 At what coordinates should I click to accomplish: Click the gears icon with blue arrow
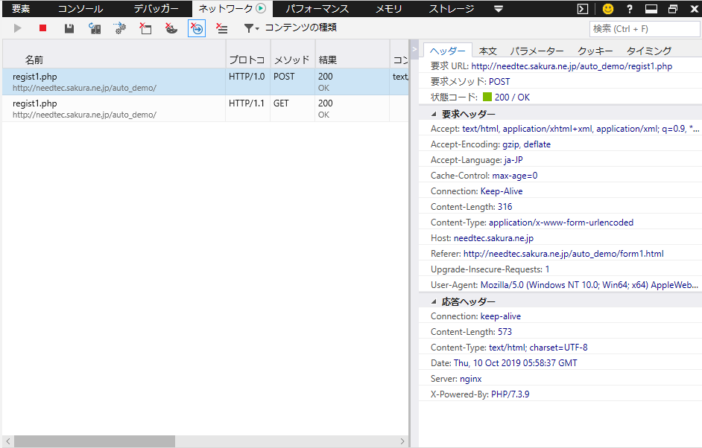point(120,28)
